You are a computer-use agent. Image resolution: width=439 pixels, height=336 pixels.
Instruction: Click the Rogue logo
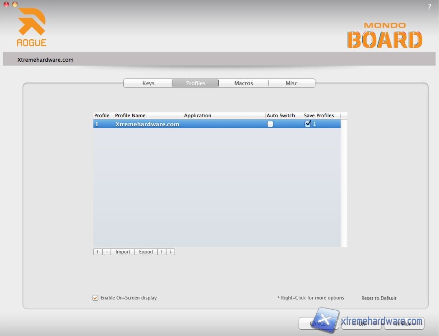coord(32,28)
